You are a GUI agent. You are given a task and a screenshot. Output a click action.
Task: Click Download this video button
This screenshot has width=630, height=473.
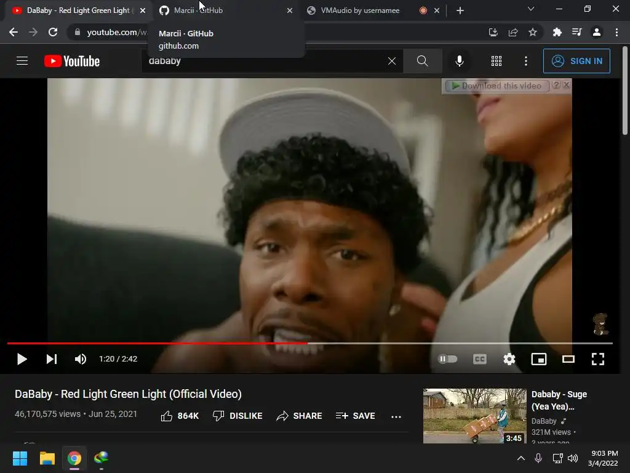click(496, 86)
